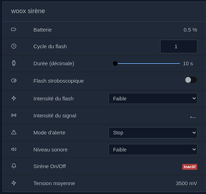Click the signal strength bars indicator
The image size is (206, 194).
tap(193, 117)
